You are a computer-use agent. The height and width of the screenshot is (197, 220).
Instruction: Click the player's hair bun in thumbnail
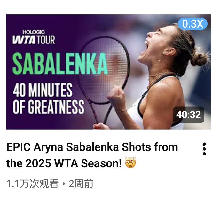[x=199, y=59]
